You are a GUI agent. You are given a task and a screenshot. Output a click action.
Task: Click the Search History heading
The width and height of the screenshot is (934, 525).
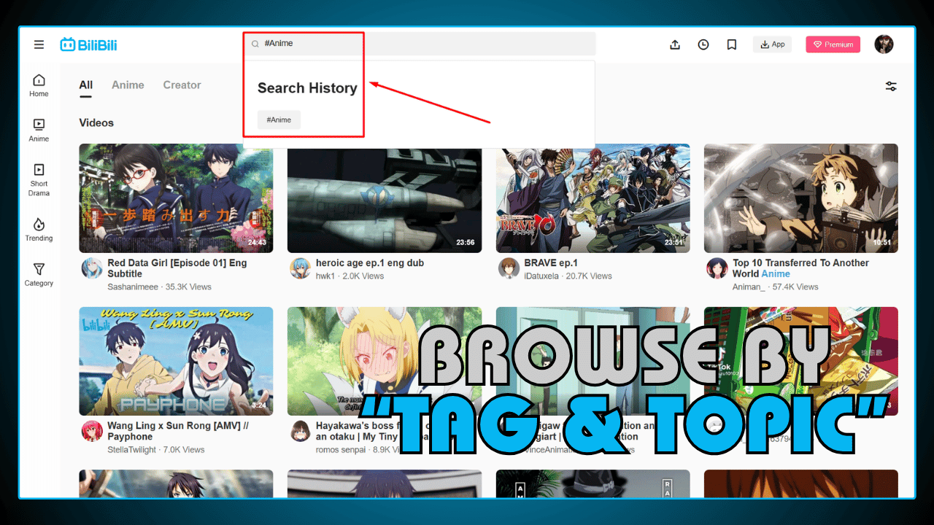(307, 88)
